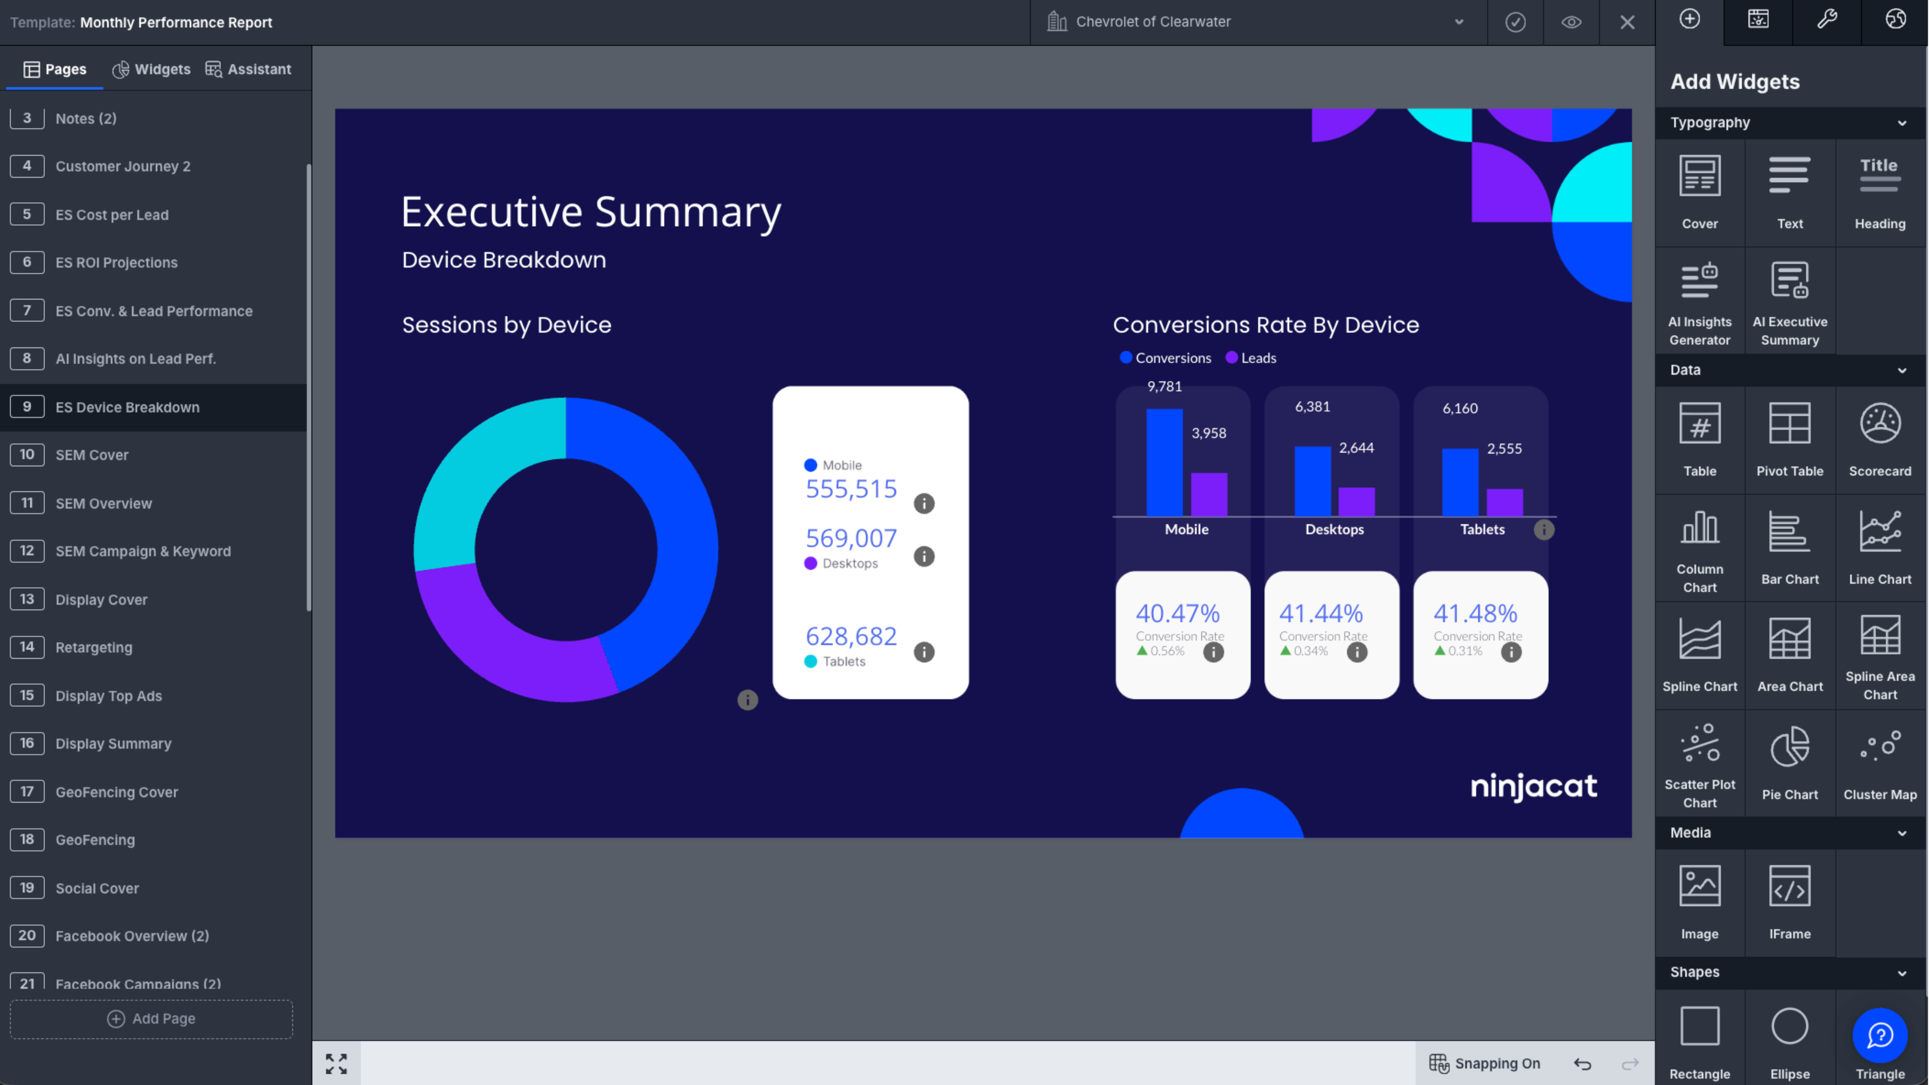Viewport: 1929px width, 1085px height.
Task: Toggle preview with the eye icon
Action: [1571, 23]
